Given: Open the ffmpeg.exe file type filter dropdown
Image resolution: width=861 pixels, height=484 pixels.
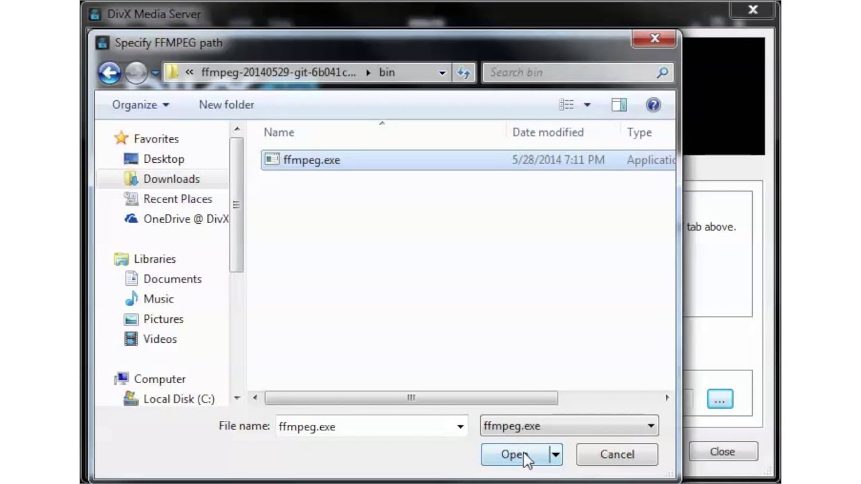Looking at the screenshot, I should [x=569, y=426].
